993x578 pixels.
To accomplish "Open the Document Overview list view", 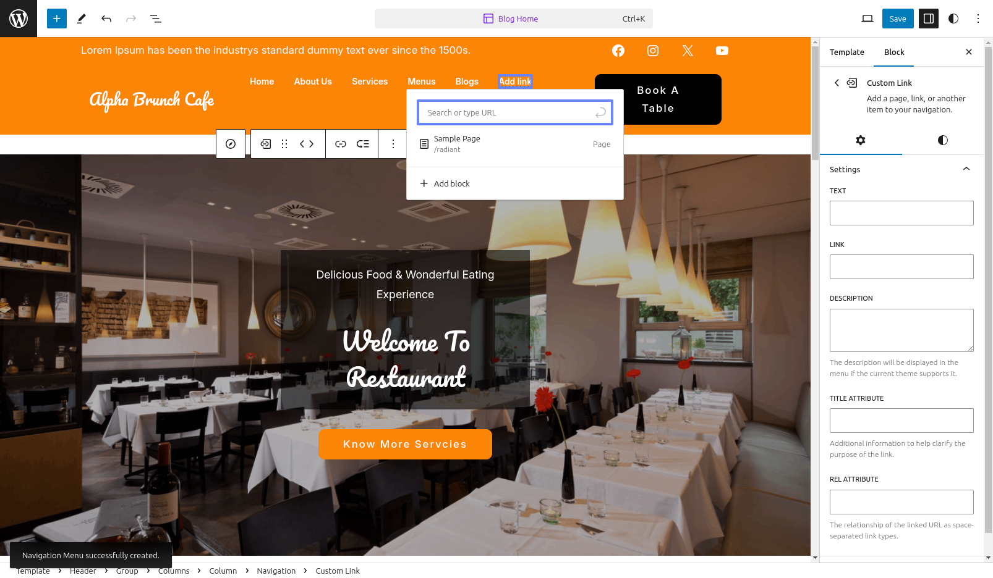I will (156, 19).
